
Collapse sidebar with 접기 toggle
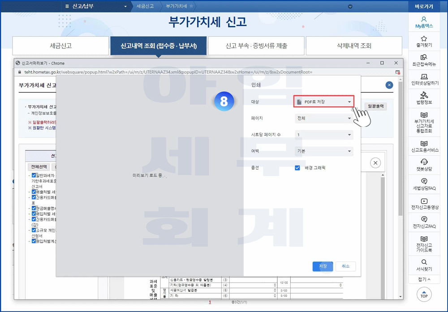424,279
